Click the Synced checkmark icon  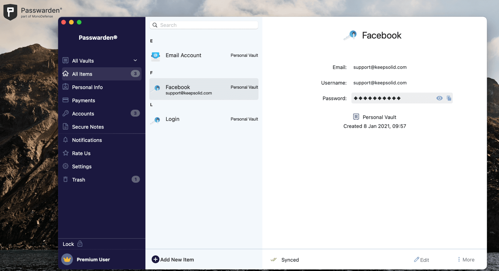point(273,260)
